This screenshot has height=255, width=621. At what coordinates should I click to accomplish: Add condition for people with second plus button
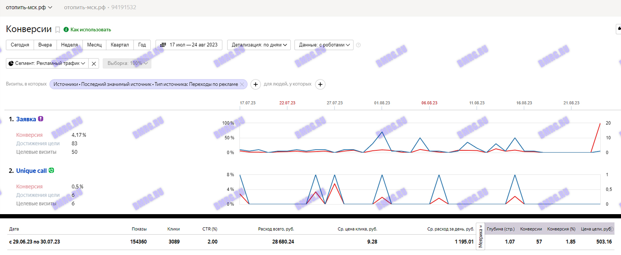pyautogui.click(x=320, y=84)
